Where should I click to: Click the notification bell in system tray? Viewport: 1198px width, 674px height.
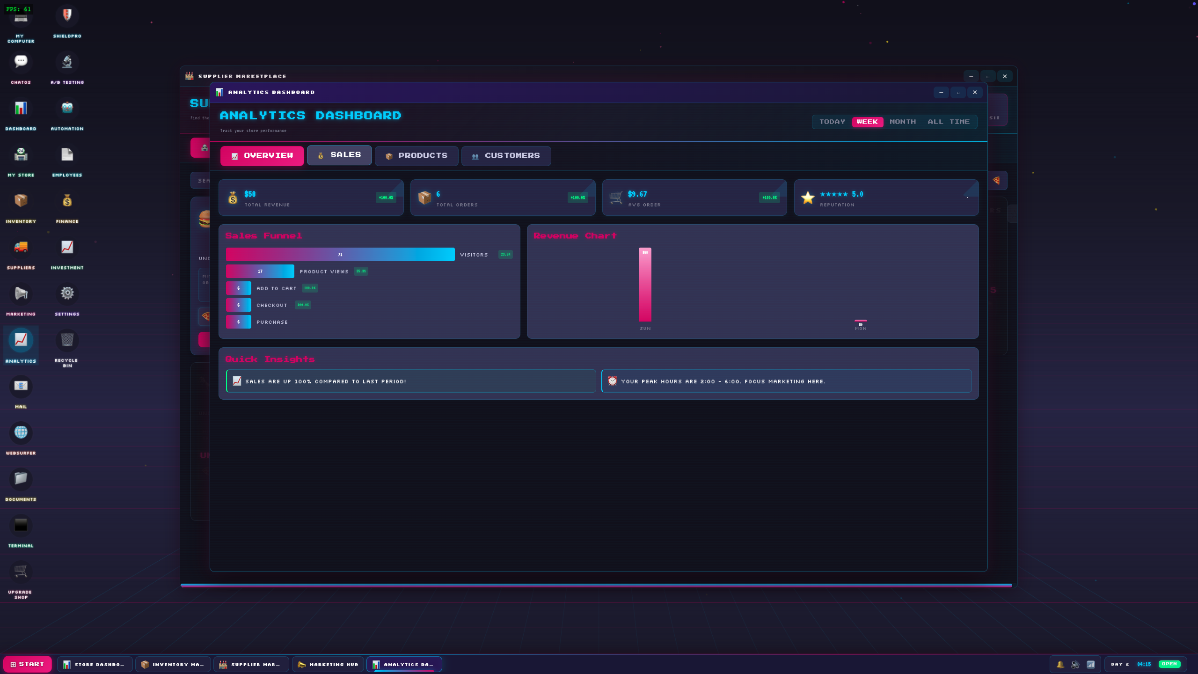click(1060, 664)
